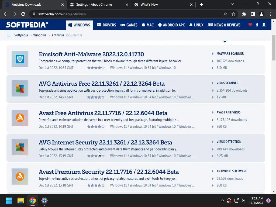Viewport: 276px width, 207px height.
Task: Open the Windows Start menu
Action: (9, 201)
